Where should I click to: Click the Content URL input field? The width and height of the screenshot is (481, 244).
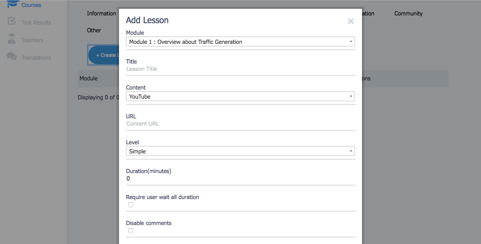pos(241,124)
